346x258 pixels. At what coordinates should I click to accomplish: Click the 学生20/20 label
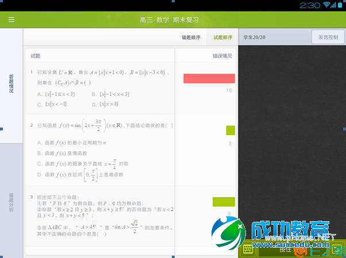click(x=254, y=37)
